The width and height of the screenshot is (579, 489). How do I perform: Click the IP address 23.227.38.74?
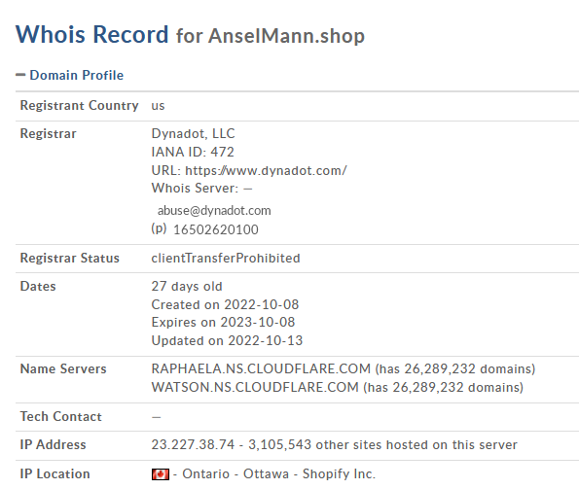193,444
